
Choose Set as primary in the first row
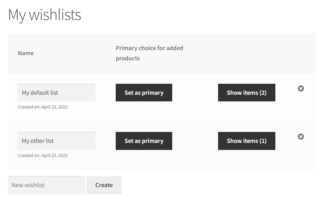click(x=144, y=93)
